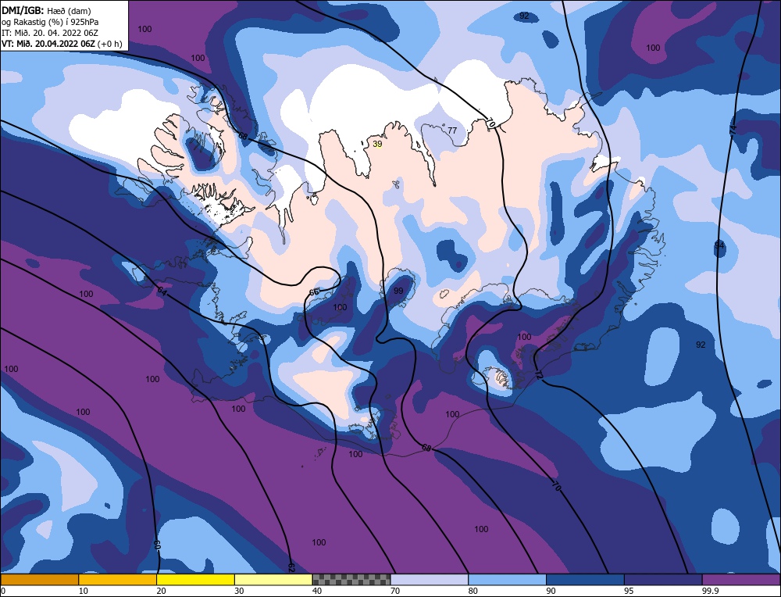
Task: Click the bold "VT: Mið. 20.04.2022 06Z" line
Action: click(x=48, y=44)
